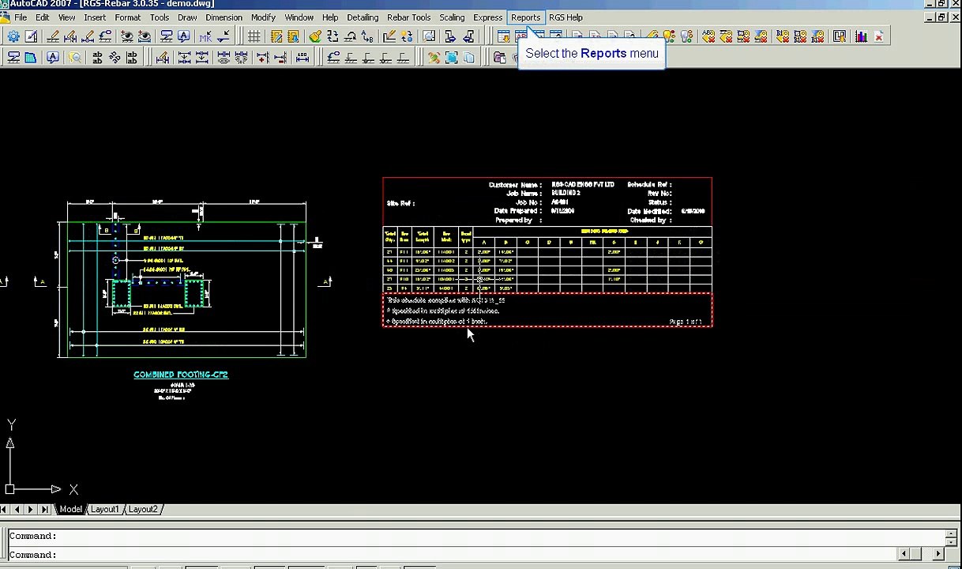The image size is (962, 569).
Task: Open the Modify menu
Action: (263, 17)
